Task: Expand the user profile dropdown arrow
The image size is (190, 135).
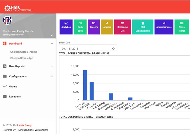Action: (x=52, y=35)
